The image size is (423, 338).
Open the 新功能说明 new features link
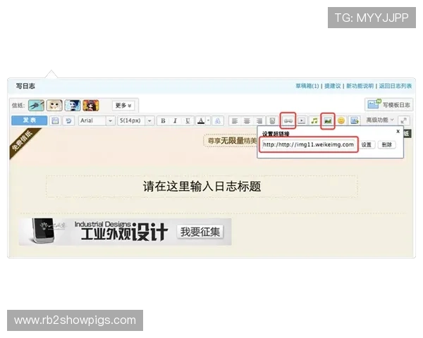pos(360,86)
